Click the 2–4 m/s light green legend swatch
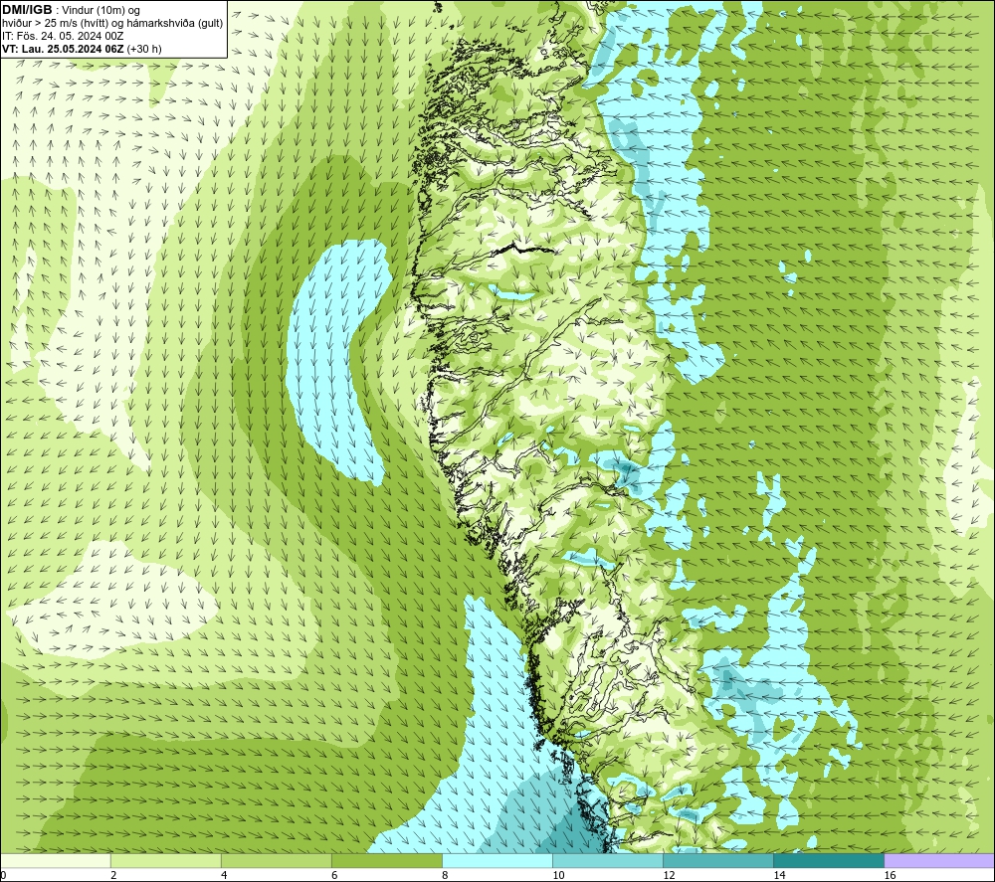995x882 pixels. click(x=166, y=860)
